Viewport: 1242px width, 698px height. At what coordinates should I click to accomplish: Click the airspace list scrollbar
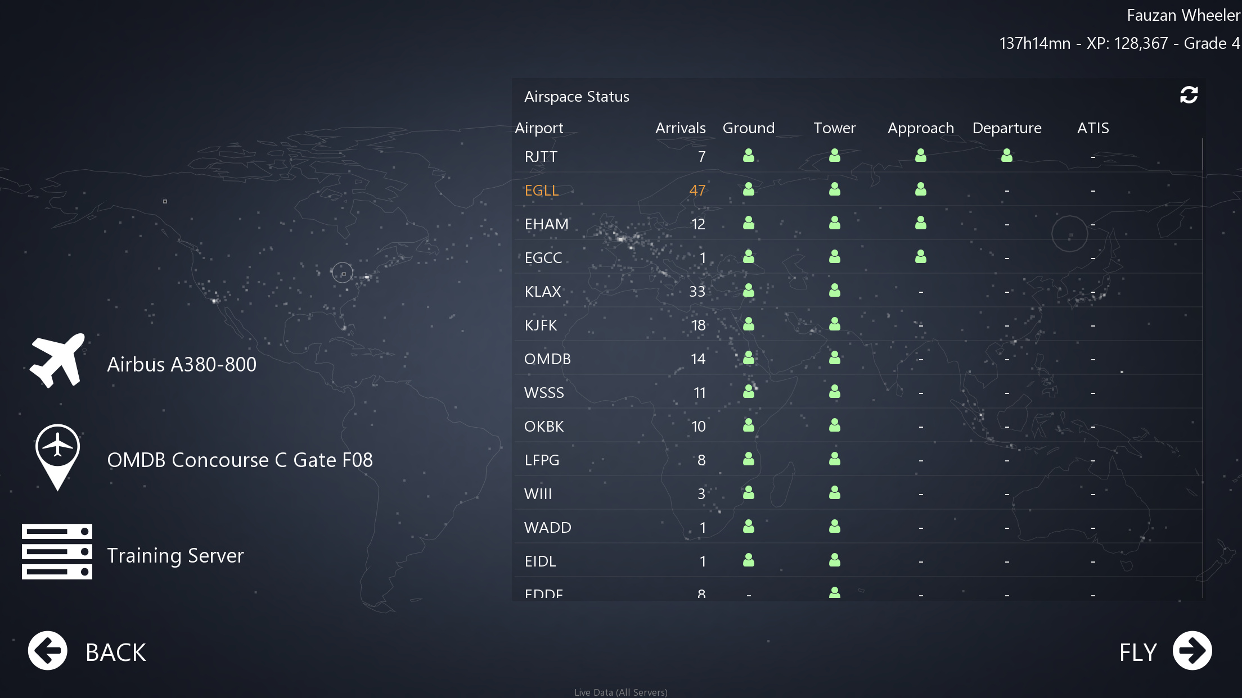pyautogui.click(x=1203, y=155)
